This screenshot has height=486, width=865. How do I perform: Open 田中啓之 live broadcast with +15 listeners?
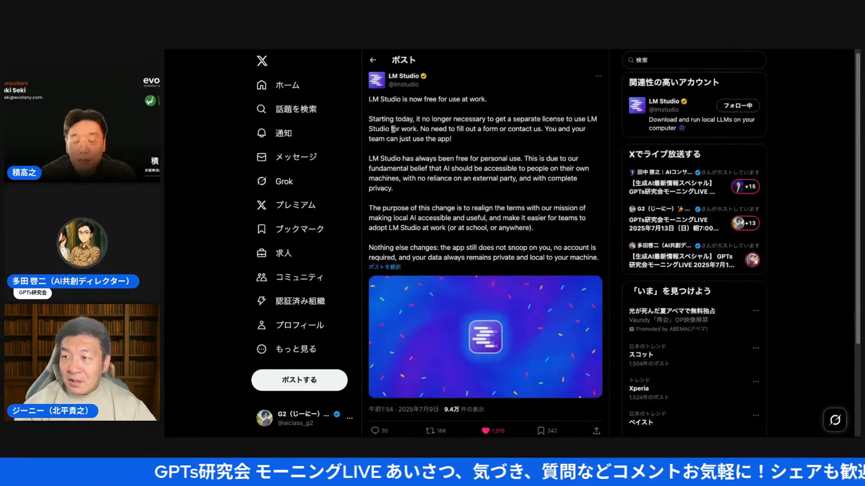point(694,182)
